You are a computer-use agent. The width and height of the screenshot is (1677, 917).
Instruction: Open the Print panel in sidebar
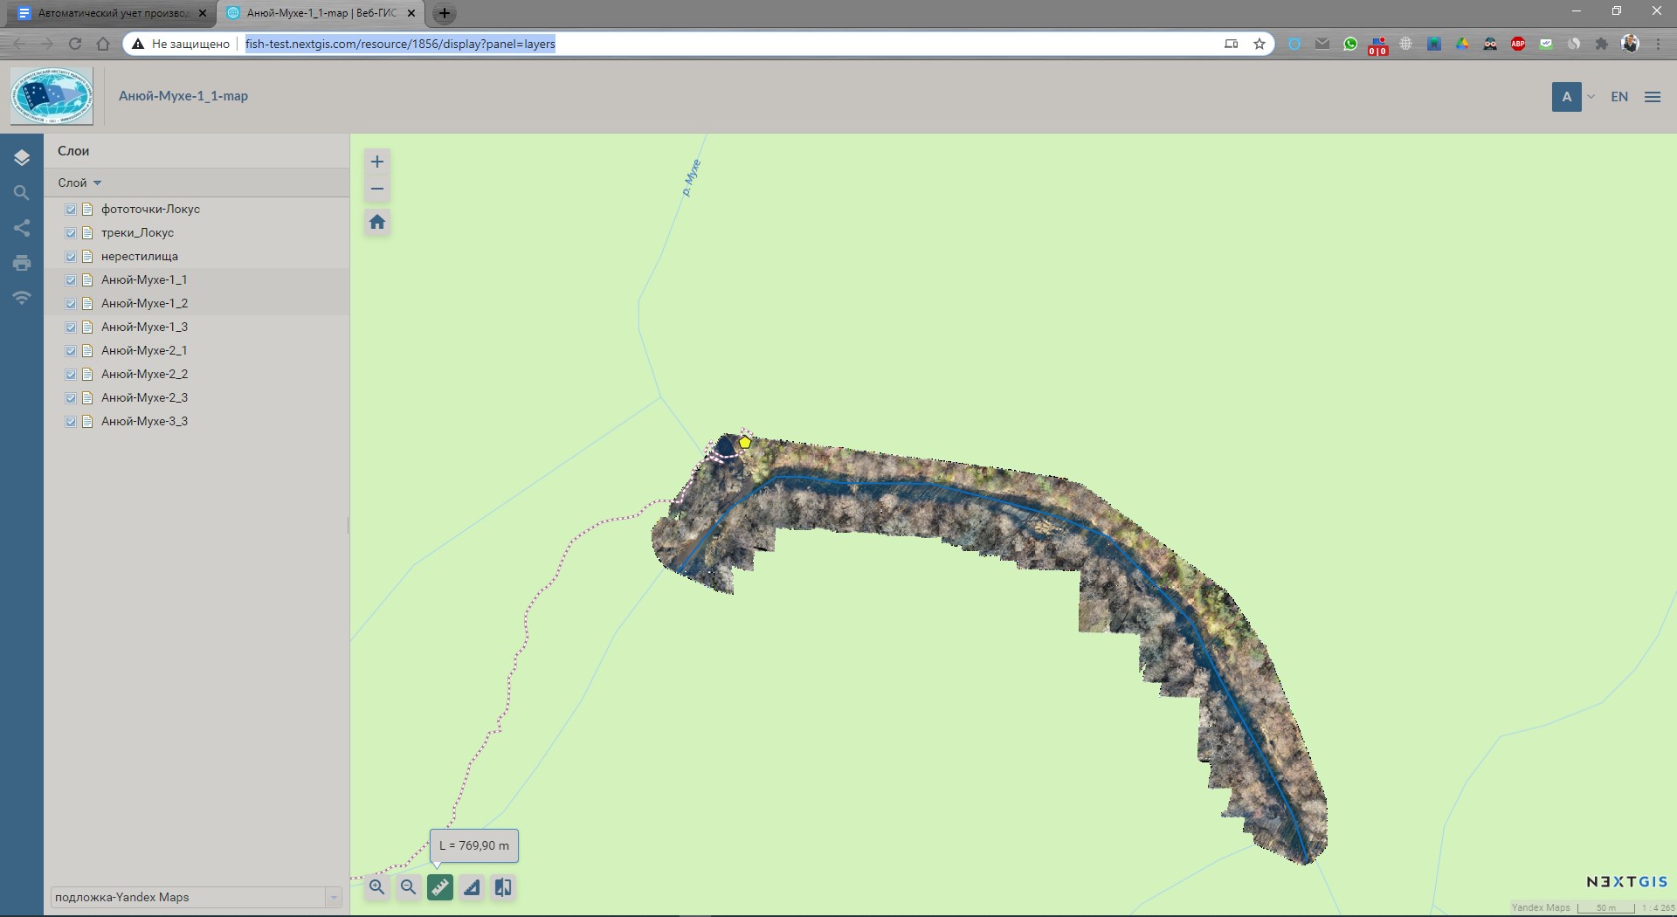point(22,263)
